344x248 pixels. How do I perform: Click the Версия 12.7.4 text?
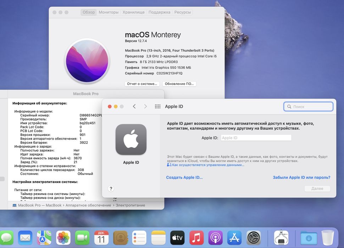pos(136,41)
